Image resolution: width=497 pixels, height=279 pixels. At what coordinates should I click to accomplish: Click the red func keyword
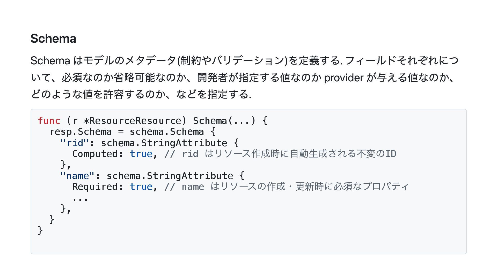49,121
